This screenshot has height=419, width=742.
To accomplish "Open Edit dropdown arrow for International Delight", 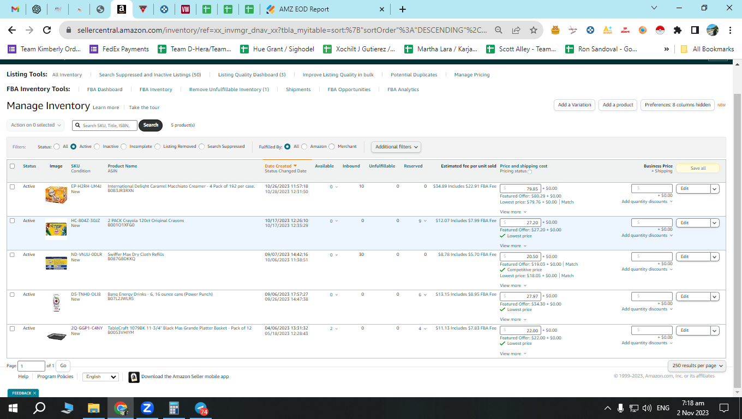I will tap(715, 189).
